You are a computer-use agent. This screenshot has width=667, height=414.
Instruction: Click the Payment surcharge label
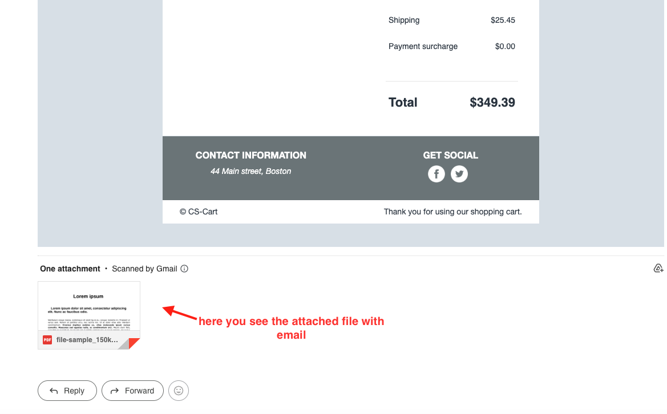coord(423,46)
